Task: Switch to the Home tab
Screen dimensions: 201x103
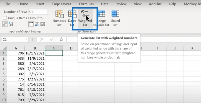Action: coord(23,4)
